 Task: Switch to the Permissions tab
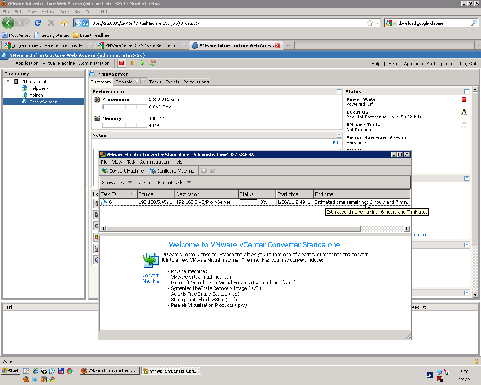pyautogui.click(x=196, y=82)
